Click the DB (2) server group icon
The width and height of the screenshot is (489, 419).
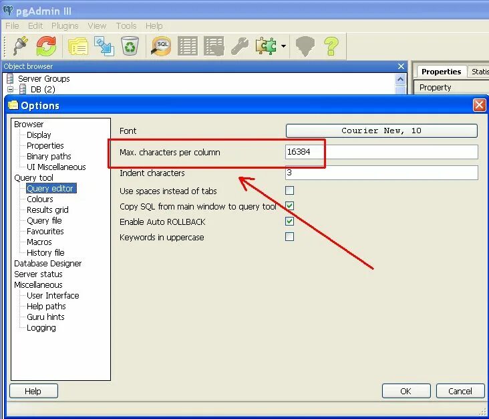(x=23, y=90)
